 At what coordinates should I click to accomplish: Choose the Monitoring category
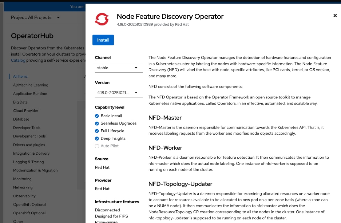[x=22, y=179]
